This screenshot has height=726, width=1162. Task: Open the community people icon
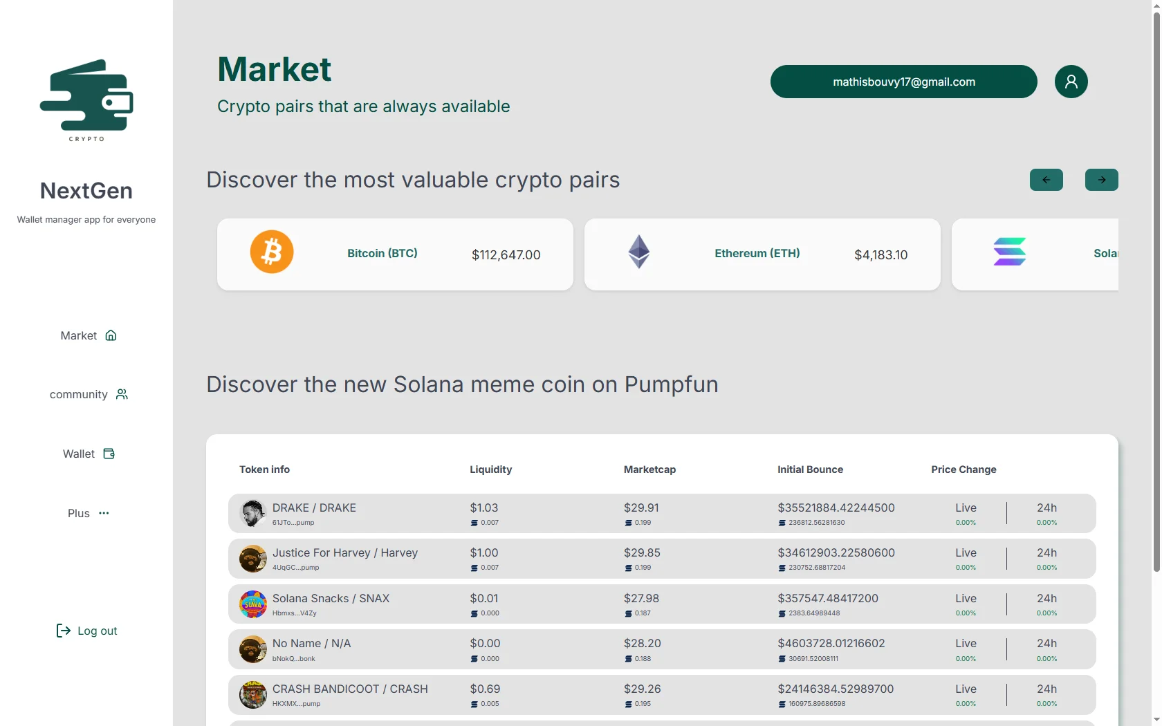[x=122, y=394]
